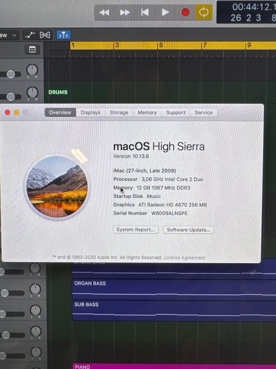Screen dimensions: 276x369
Task: Click the Fast Forward transport button
Action: (x=125, y=12)
